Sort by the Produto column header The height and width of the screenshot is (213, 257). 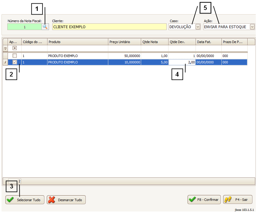pos(78,42)
